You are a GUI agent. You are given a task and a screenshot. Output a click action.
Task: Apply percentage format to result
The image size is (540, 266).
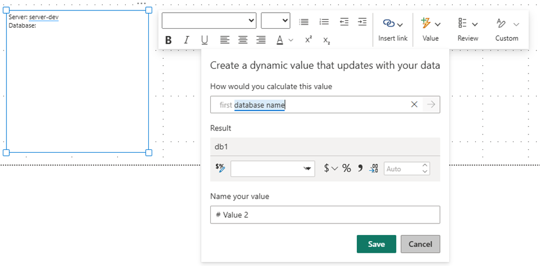point(346,168)
